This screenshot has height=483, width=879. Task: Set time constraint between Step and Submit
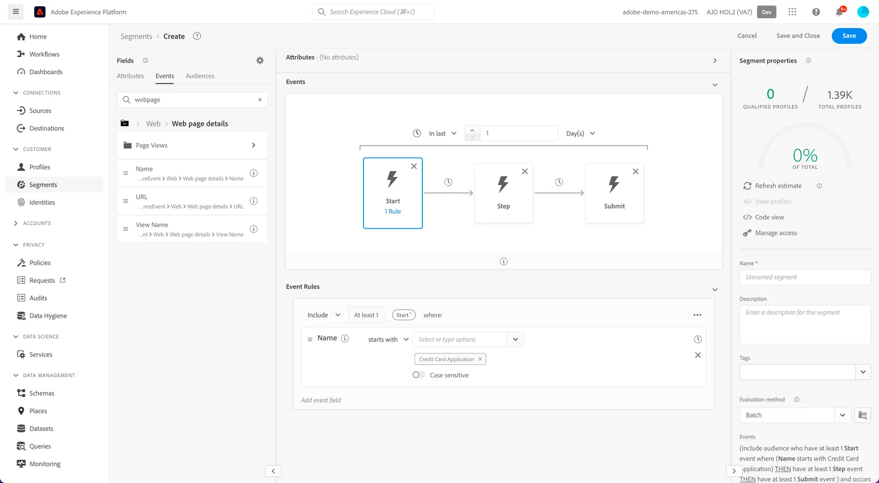559,182
